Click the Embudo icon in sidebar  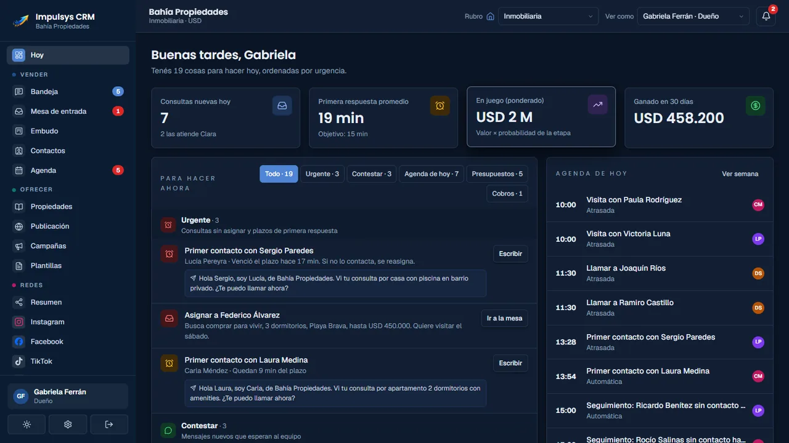point(19,131)
